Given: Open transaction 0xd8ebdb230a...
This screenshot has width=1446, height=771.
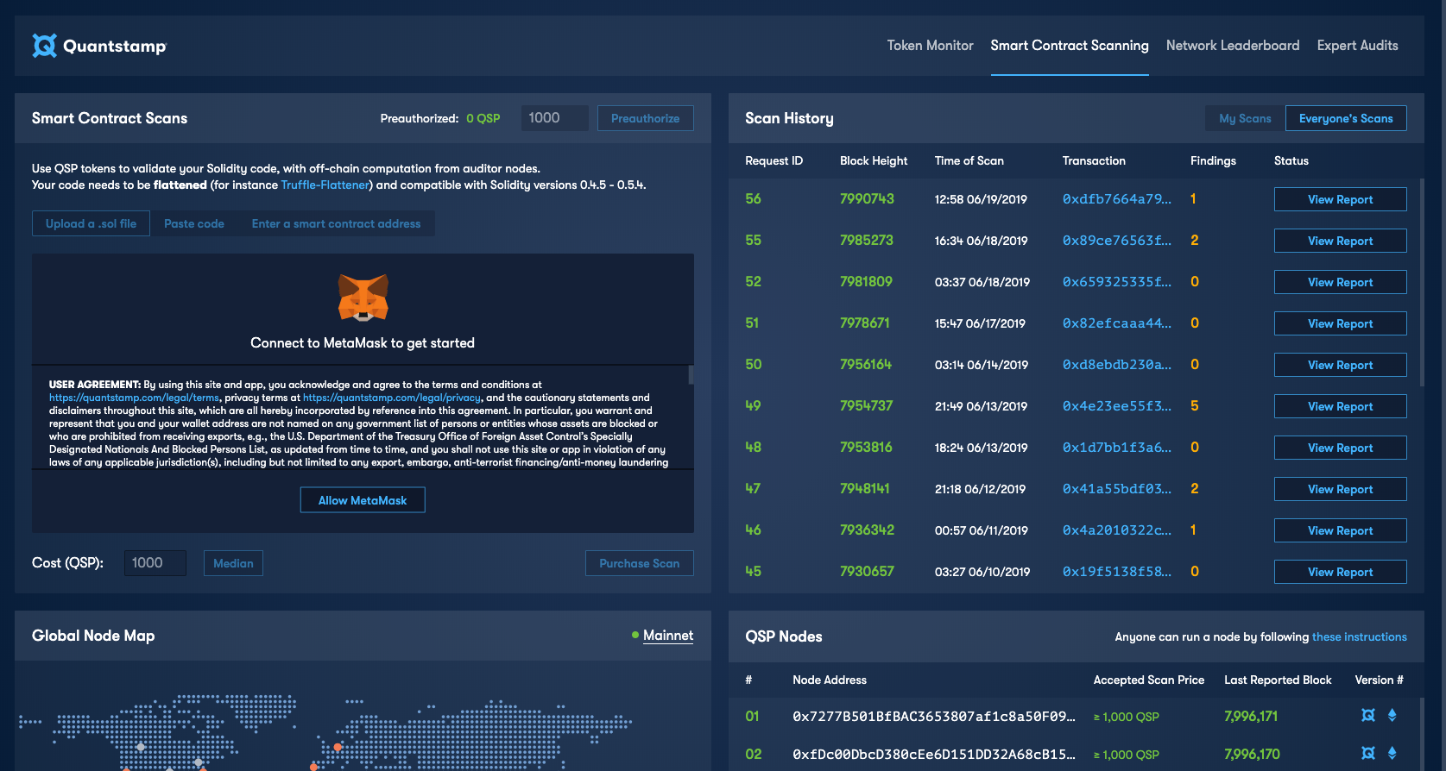Looking at the screenshot, I should (x=1117, y=365).
